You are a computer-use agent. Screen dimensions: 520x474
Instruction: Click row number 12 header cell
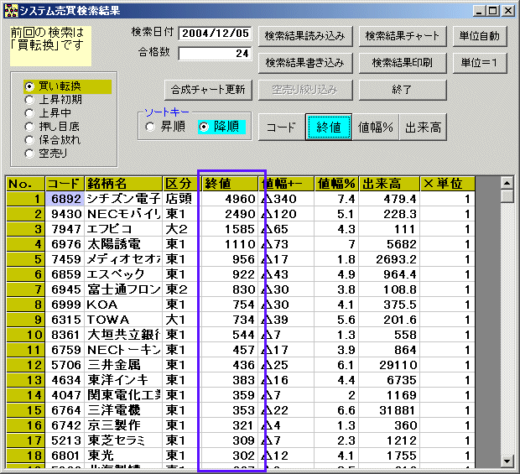tap(25, 365)
